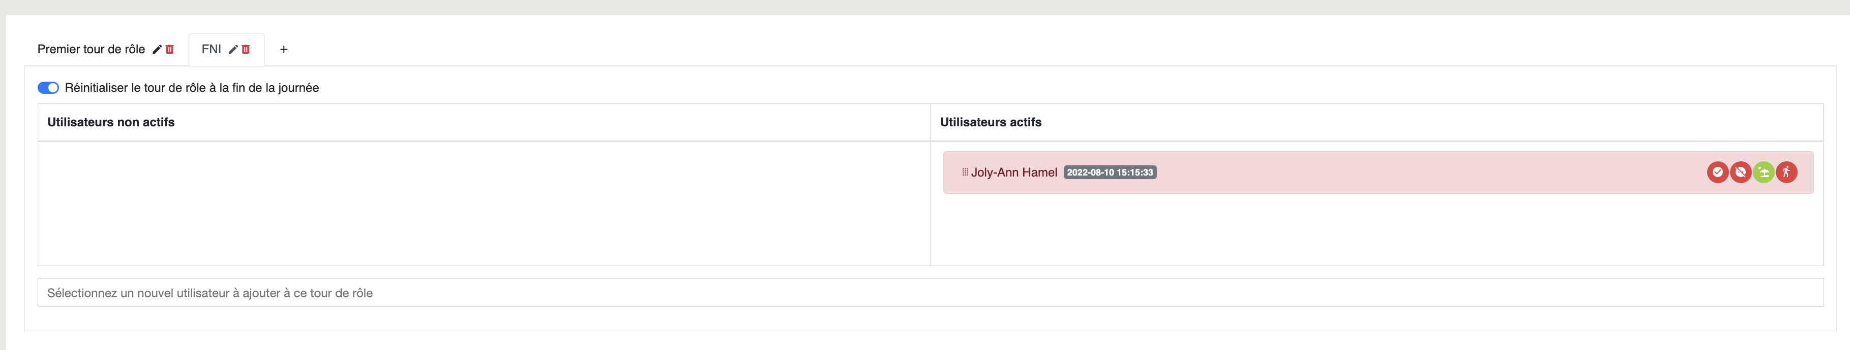Click the red trash icon beside FNI
Viewport: 1850px width, 350px height.
point(246,49)
